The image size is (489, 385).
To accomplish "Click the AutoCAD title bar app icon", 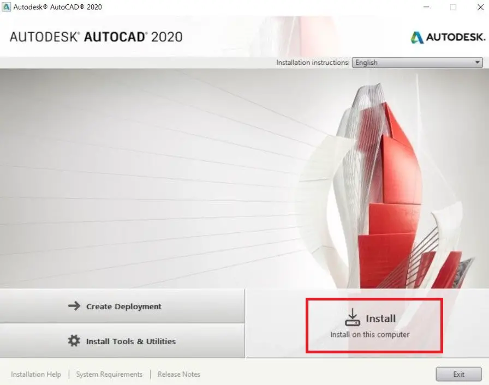I will tap(6, 7).
